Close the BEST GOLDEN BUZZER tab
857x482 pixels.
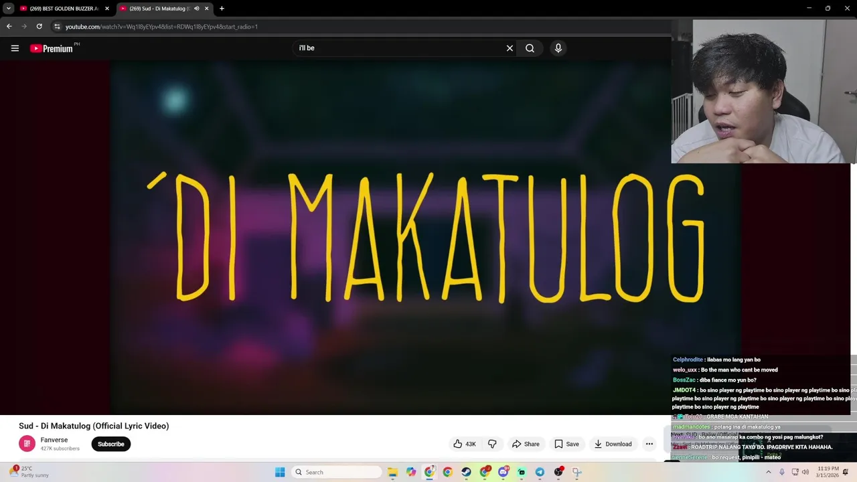pyautogui.click(x=106, y=9)
